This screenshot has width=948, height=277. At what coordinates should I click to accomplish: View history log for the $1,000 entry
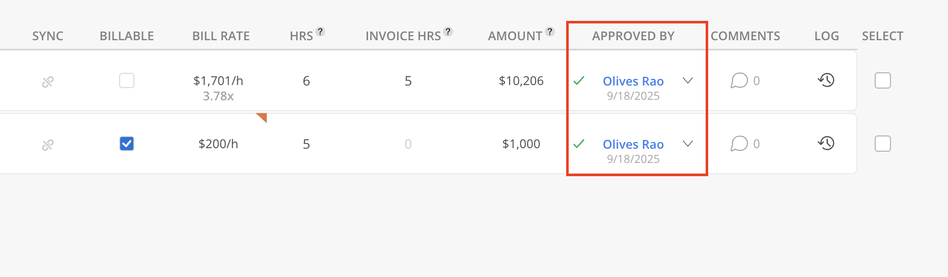tap(826, 143)
